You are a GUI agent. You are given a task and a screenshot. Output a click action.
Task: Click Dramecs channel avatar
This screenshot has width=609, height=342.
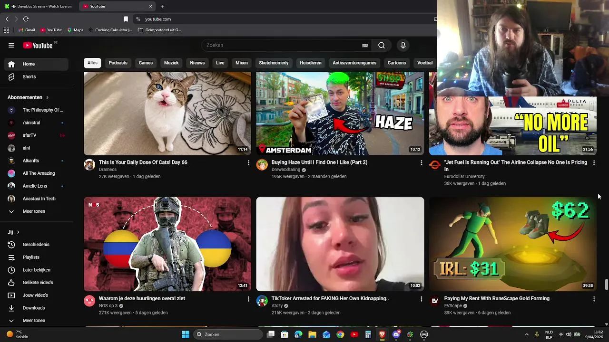(x=89, y=165)
